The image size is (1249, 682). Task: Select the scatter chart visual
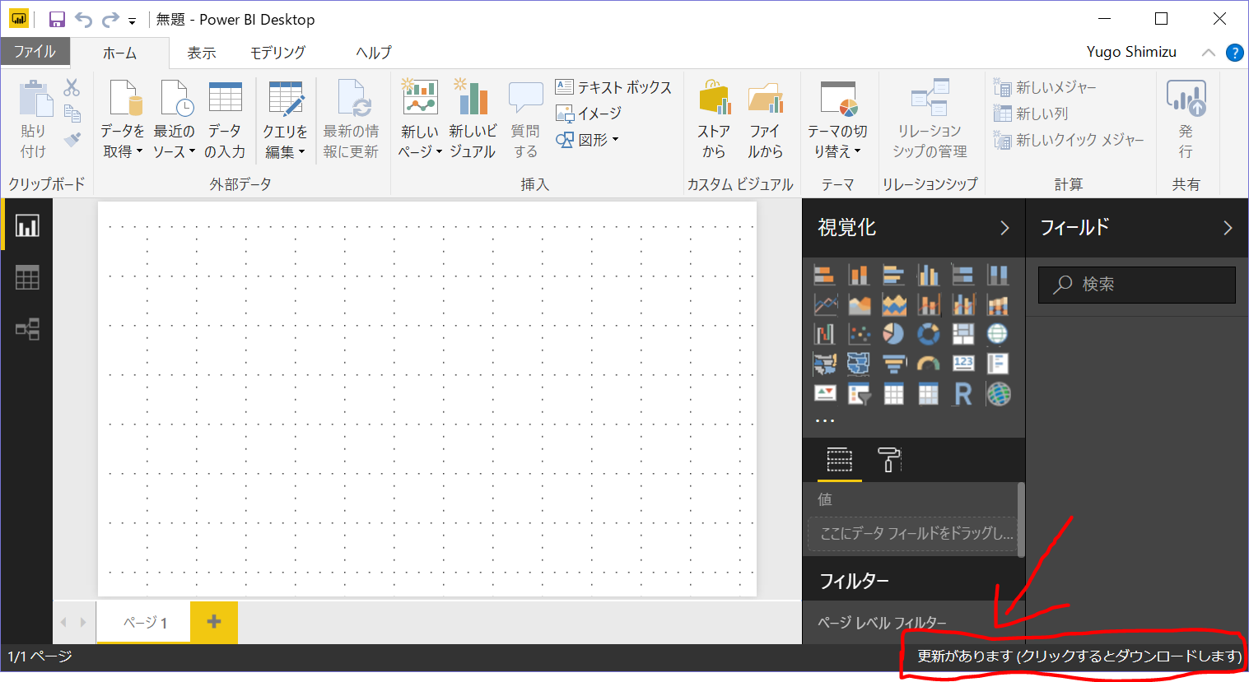[859, 334]
